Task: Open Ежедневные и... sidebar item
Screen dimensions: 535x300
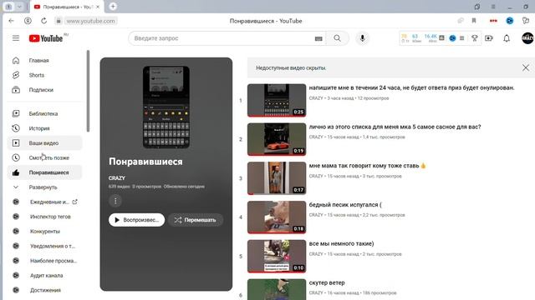Action: [44, 202]
